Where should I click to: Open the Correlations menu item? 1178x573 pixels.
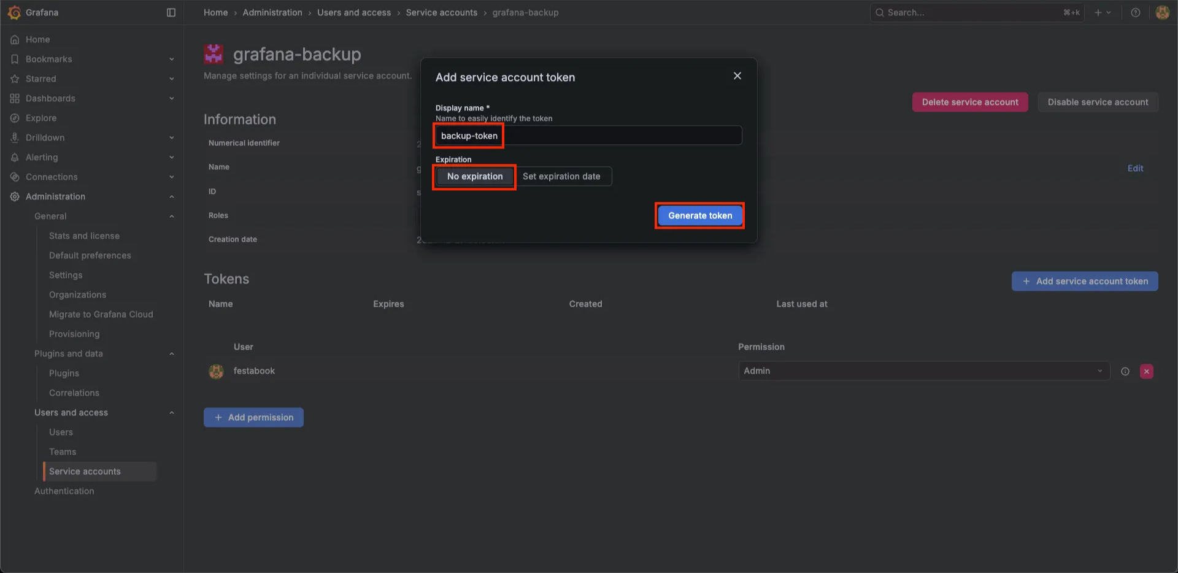coord(74,393)
